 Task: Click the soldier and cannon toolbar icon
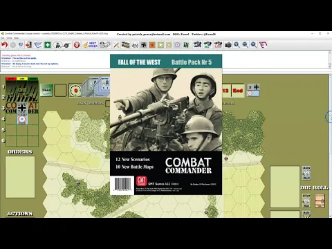(x=62, y=45)
